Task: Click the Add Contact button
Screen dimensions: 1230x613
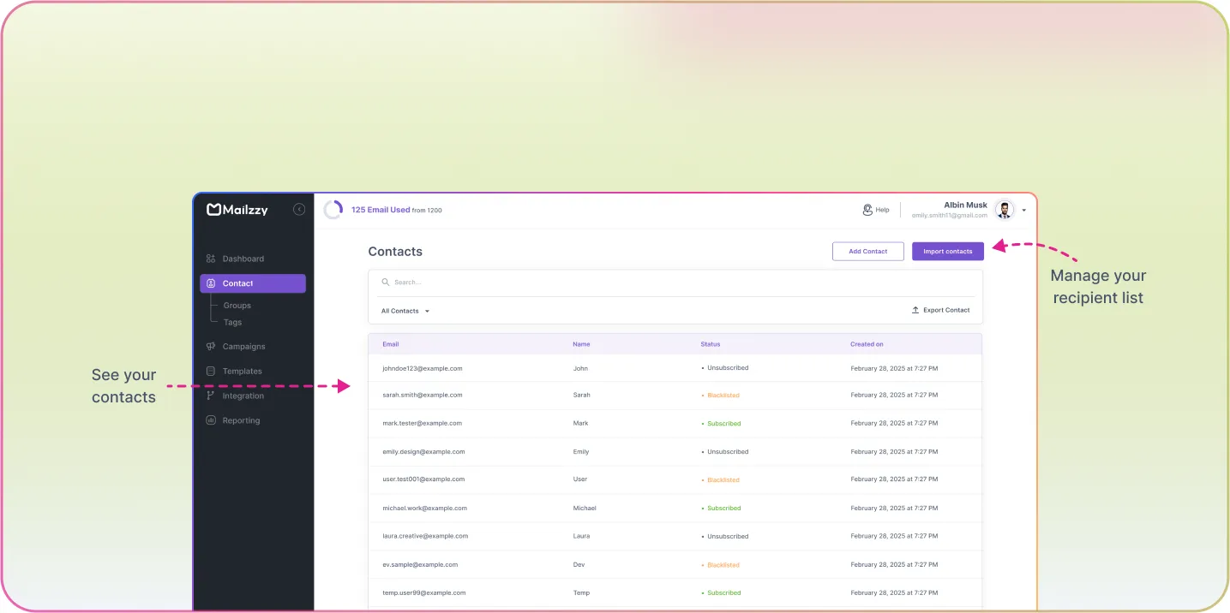Action: (x=867, y=251)
